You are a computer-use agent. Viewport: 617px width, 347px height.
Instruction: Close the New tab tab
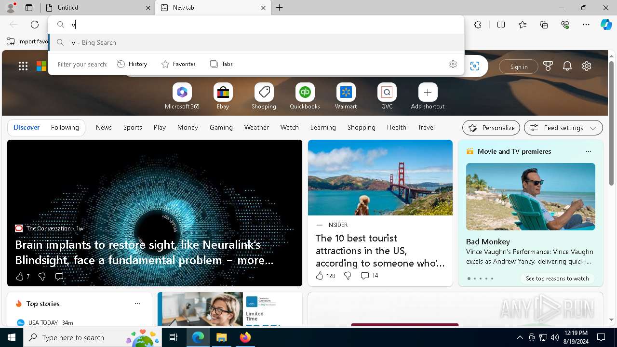(x=263, y=8)
